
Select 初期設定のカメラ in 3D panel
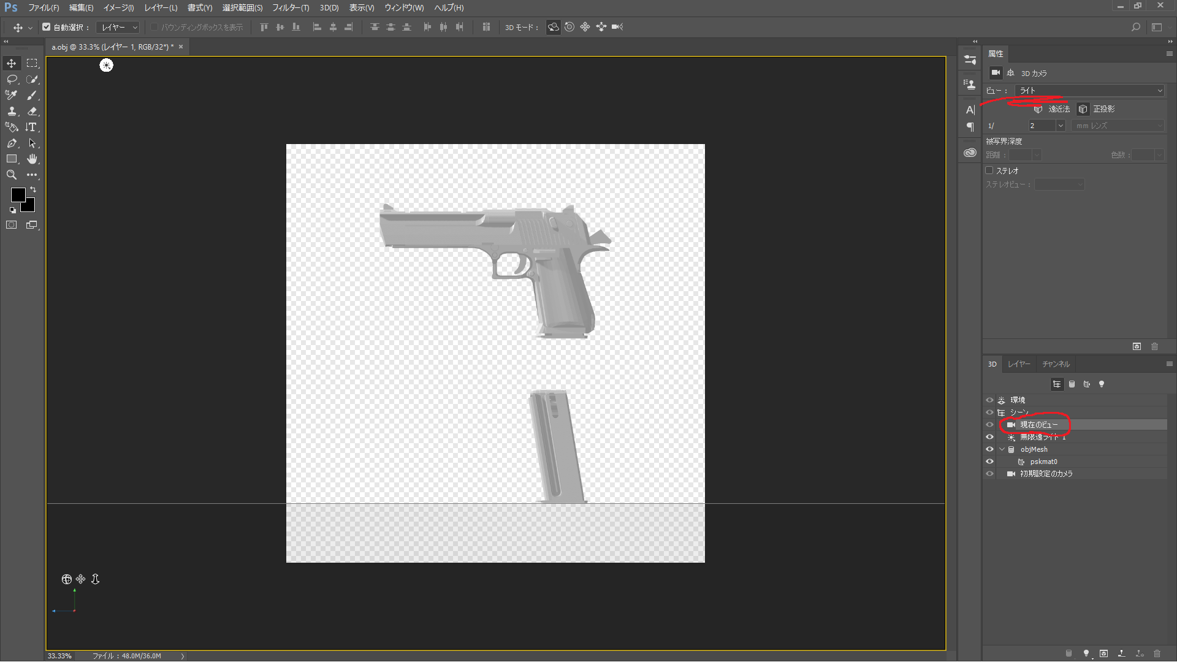[x=1046, y=474]
